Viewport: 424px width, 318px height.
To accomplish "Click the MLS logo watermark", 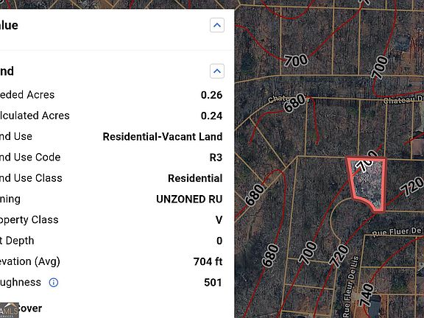I will click(x=9, y=310).
